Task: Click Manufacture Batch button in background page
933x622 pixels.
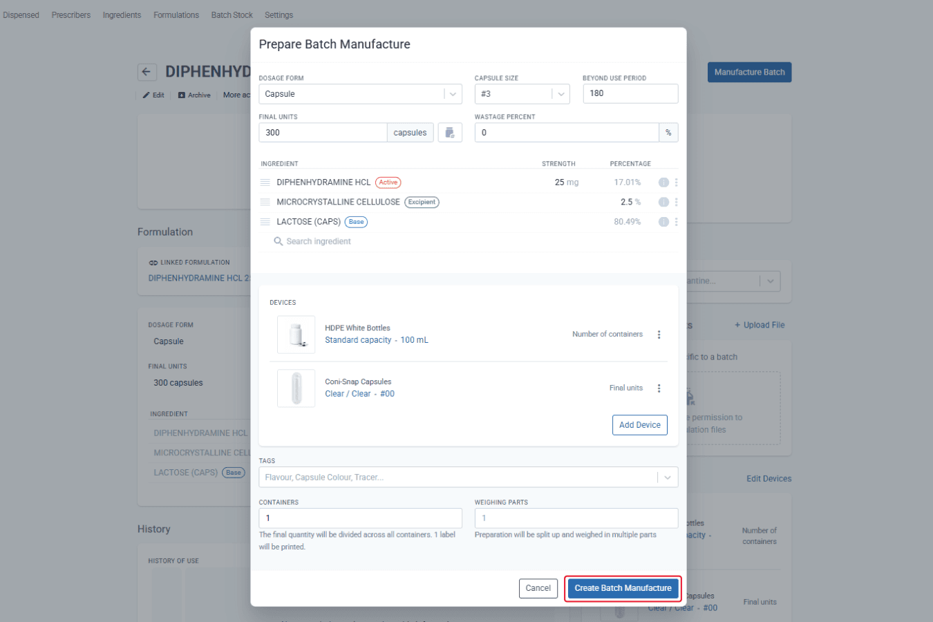Action: (749, 73)
